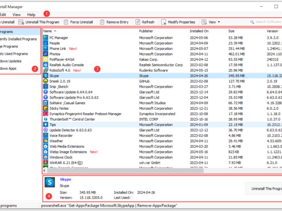Click the Modify Properties icon
282x211 pixels.
pyautogui.click(x=164, y=22)
